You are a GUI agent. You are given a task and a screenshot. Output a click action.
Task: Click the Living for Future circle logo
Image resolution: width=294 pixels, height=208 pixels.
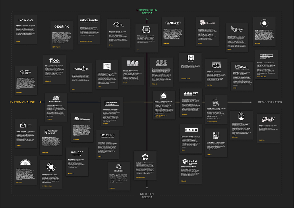[264, 23]
